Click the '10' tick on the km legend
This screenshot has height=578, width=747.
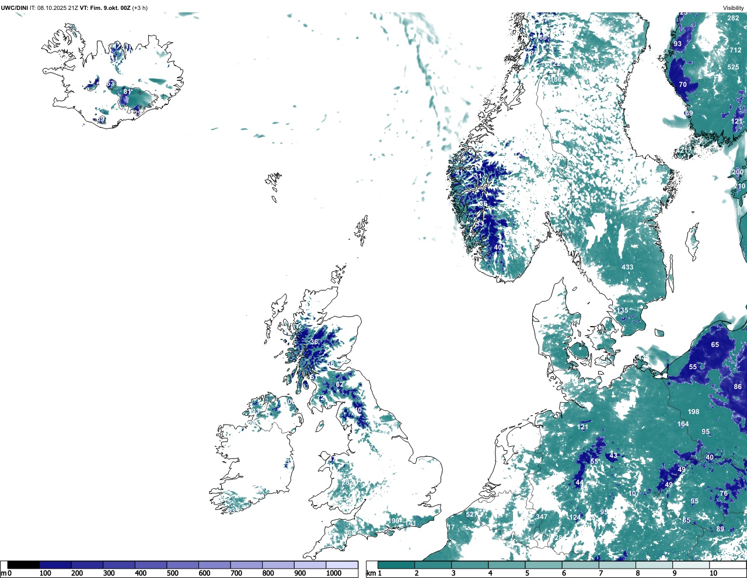(x=713, y=573)
